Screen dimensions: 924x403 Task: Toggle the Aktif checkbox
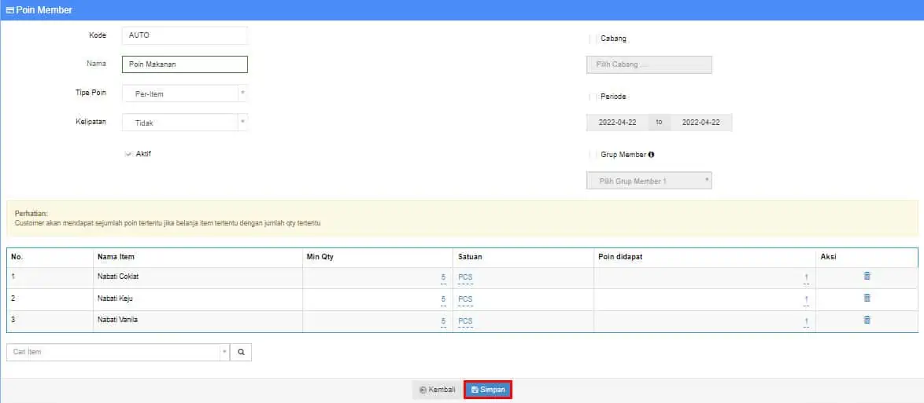click(x=128, y=153)
